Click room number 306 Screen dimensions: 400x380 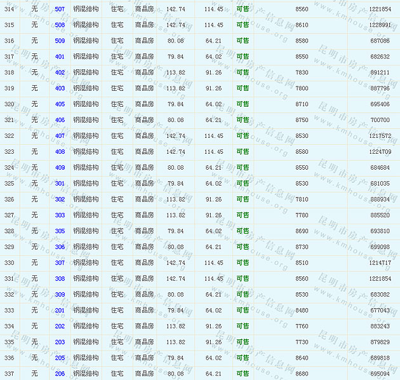point(60,247)
